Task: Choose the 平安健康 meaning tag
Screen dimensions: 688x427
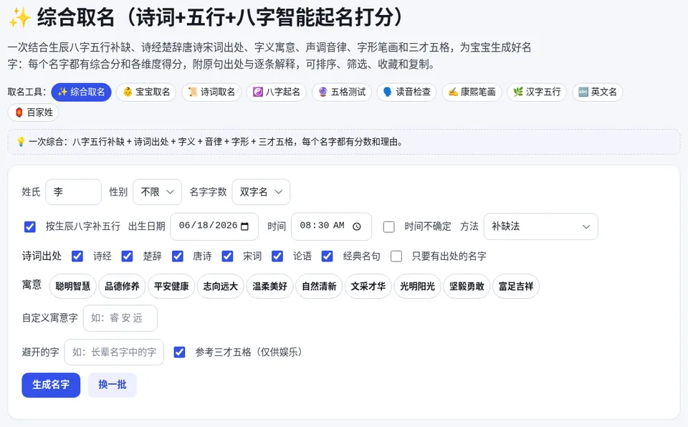Action: pos(171,286)
